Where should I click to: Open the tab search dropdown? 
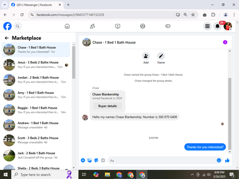(x=5, y=5)
